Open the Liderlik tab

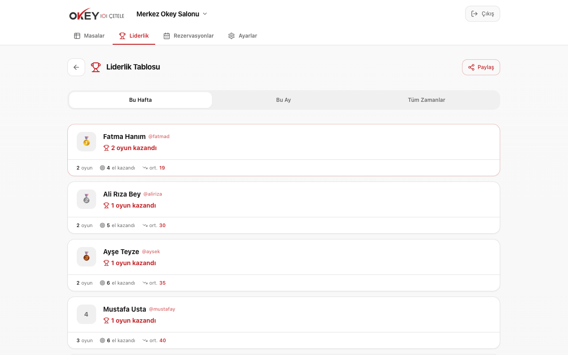[x=134, y=36]
